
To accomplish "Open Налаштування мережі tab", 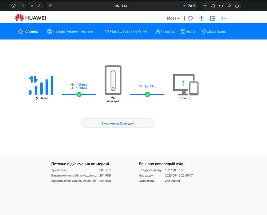I will 70,31.
